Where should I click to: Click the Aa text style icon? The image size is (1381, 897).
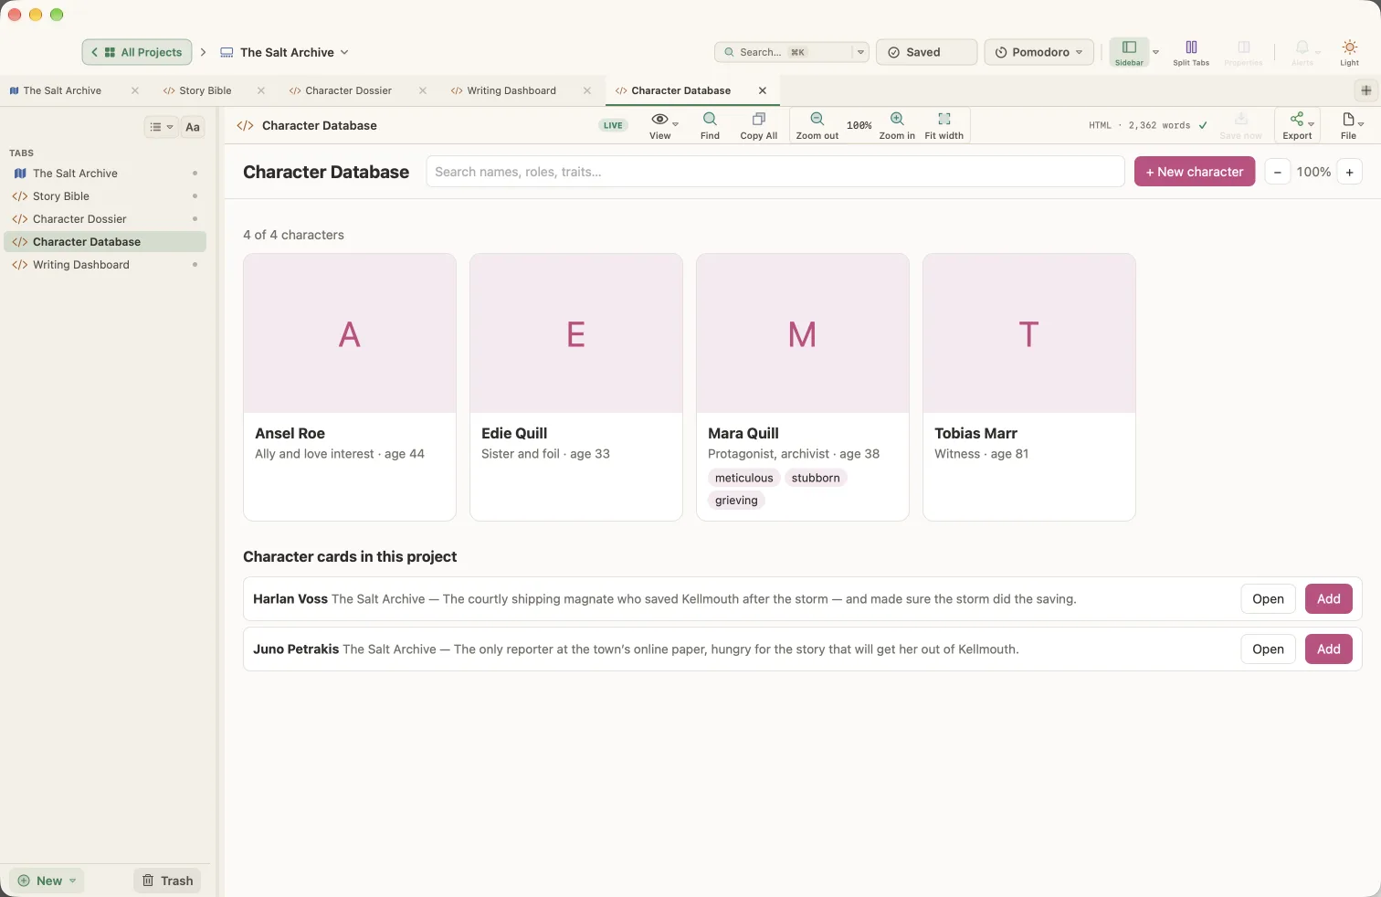tap(193, 127)
